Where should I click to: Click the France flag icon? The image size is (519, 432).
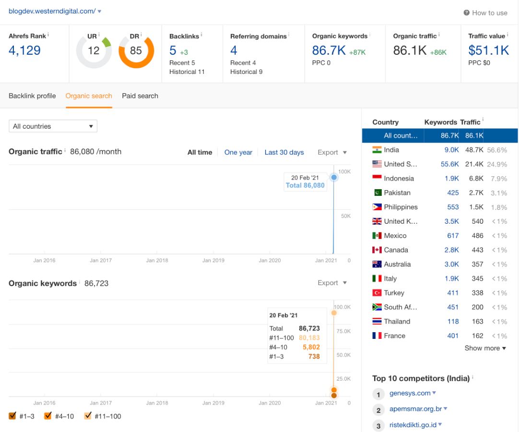(x=377, y=336)
